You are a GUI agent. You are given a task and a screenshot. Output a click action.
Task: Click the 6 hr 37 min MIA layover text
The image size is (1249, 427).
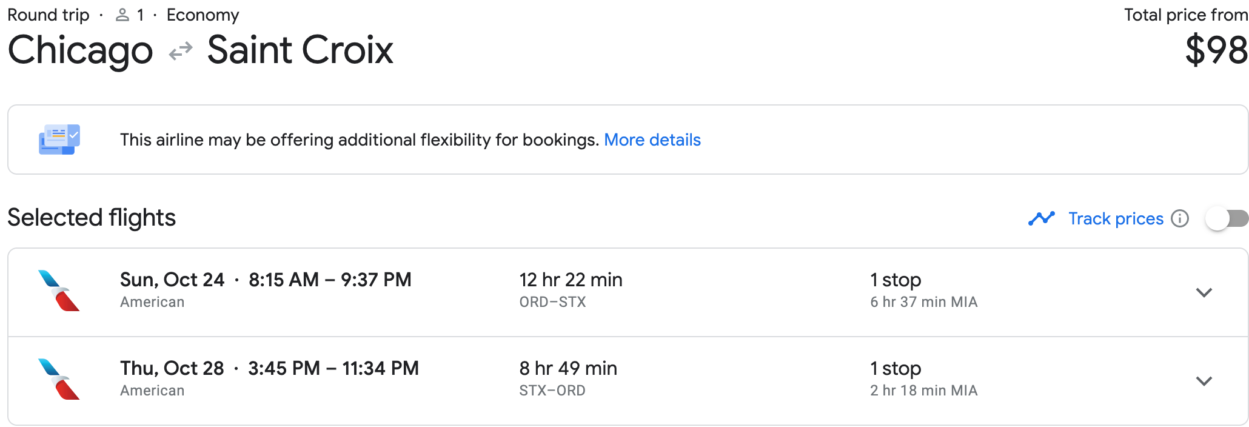tap(924, 302)
